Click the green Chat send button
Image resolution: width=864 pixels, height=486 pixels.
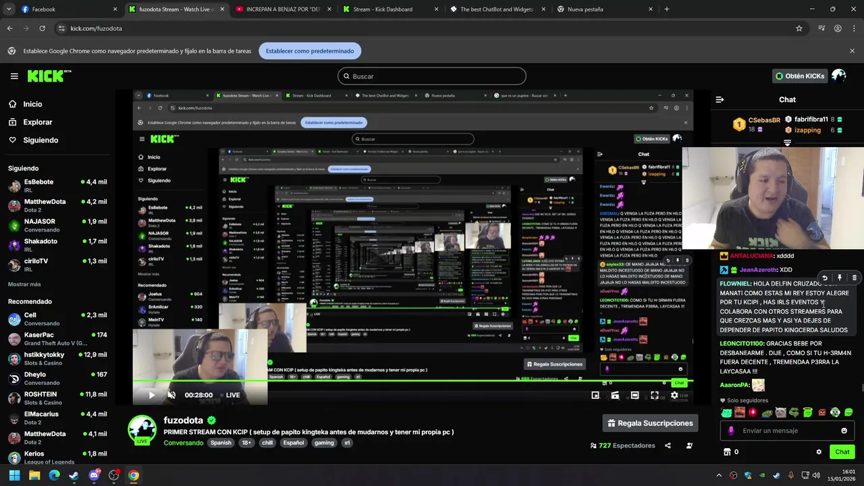[842, 452]
